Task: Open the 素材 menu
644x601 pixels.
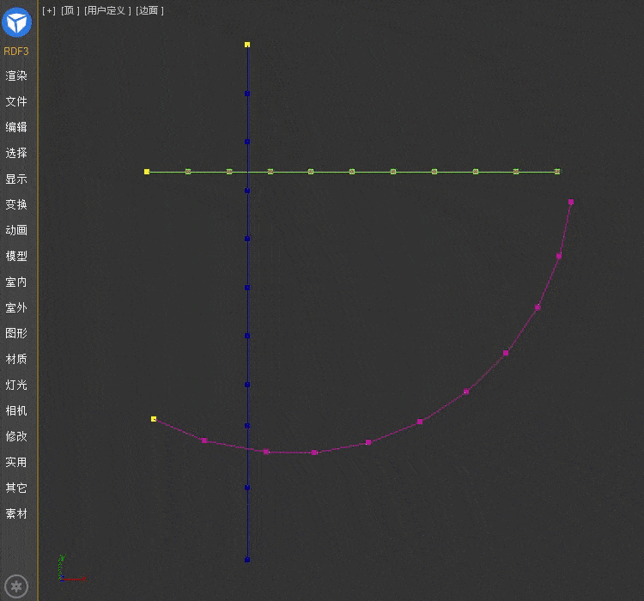Action: pos(16,514)
